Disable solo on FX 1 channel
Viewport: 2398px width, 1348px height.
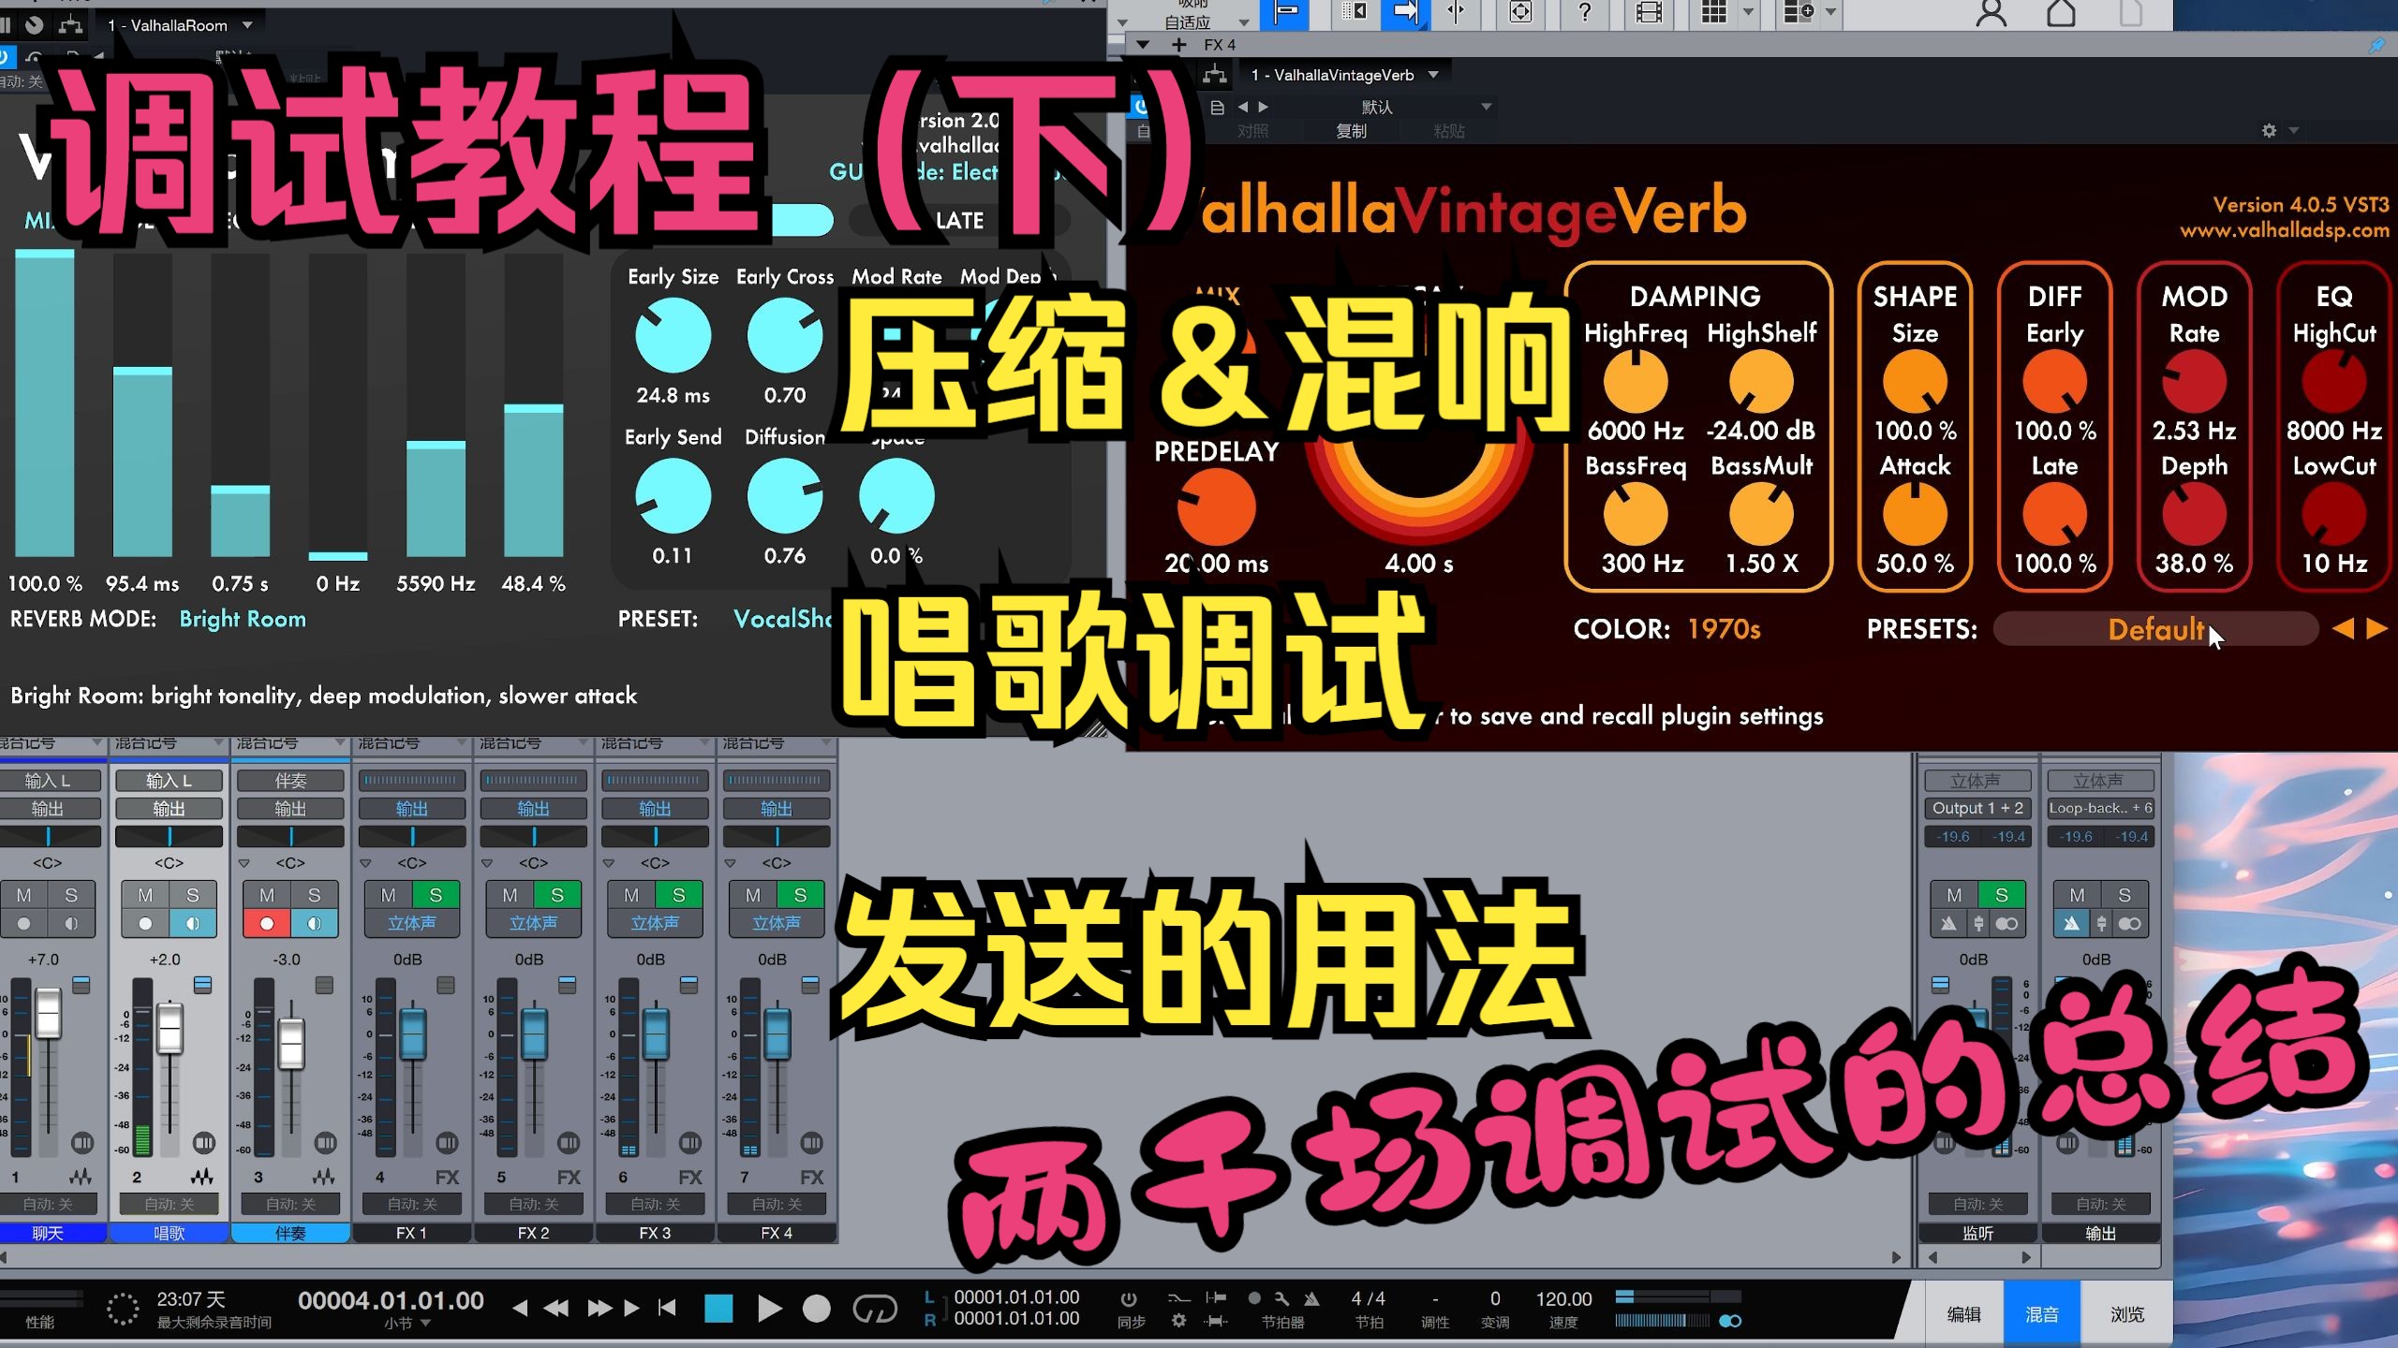tap(436, 895)
